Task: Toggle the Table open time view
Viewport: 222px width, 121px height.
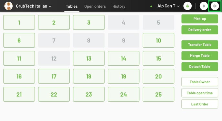Action: click(200, 93)
